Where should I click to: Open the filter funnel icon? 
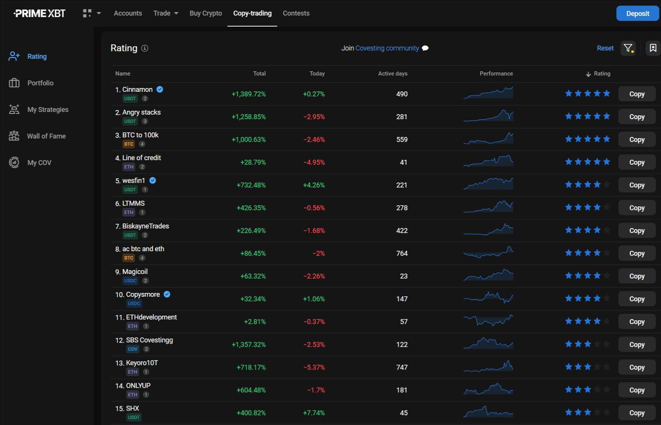tap(628, 48)
